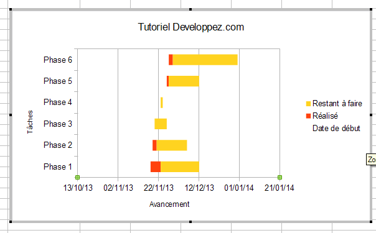Screen dimensions: 376x233
Task: Click the Phase 3 yellow bar
Action: [x=161, y=124]
